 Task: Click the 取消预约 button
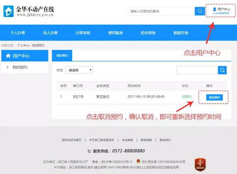[214, 97]
